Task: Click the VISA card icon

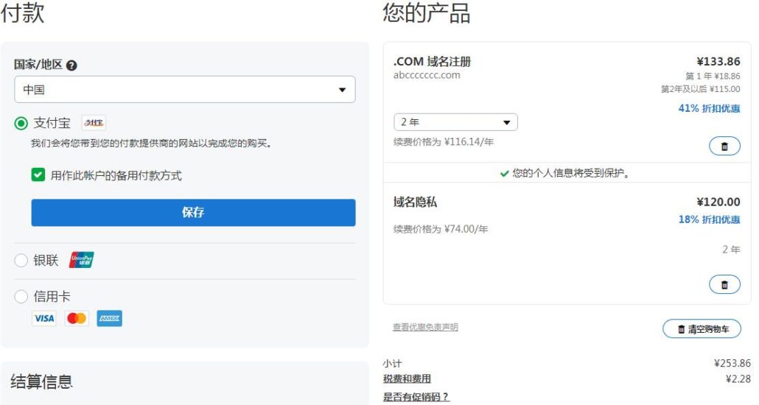Action: coord(43,318)
